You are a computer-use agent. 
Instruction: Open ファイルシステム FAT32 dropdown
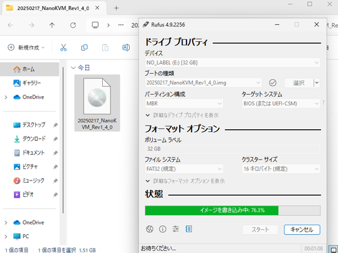[x=184, y=169]
